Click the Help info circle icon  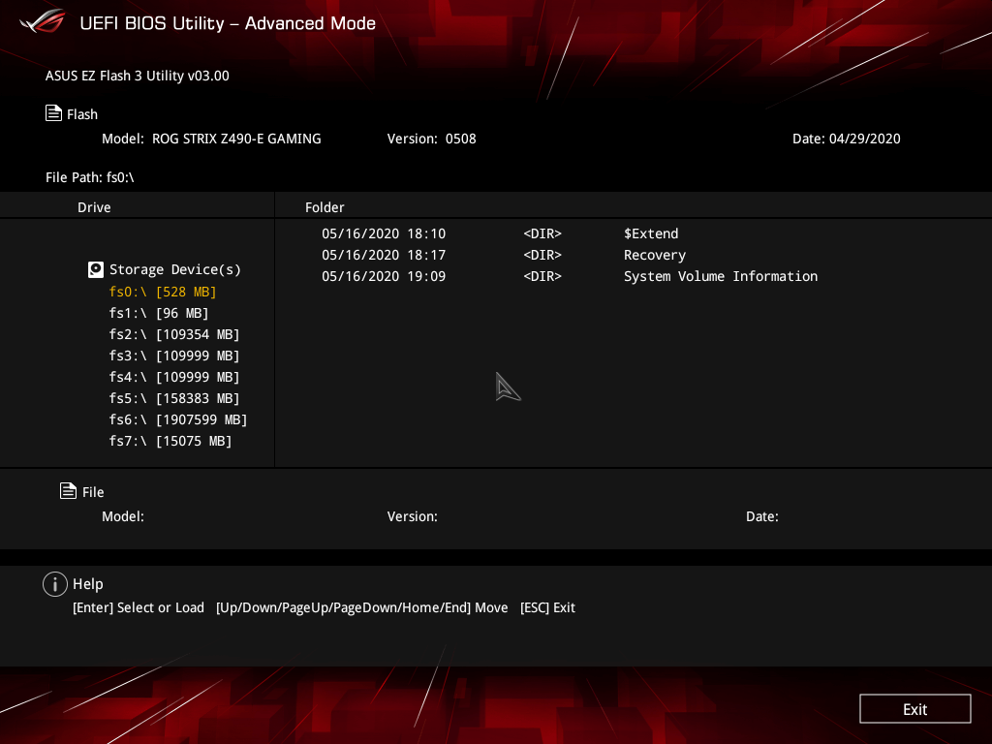(x=55, y=584)
